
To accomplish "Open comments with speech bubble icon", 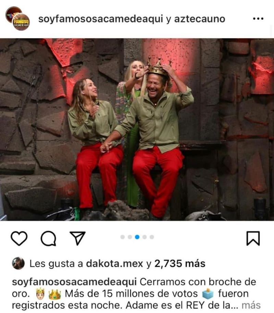I will click(48, 238).
